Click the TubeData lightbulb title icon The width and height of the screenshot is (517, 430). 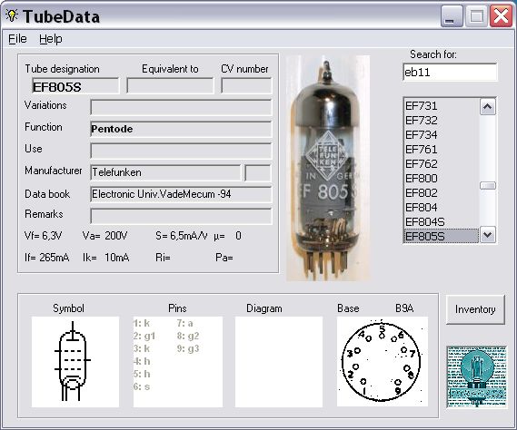coord(12,15)
